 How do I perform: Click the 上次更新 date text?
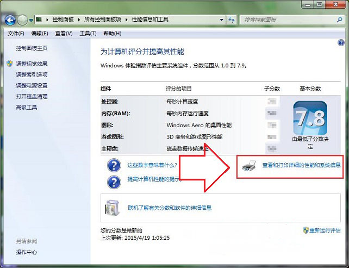click(135, 238)
